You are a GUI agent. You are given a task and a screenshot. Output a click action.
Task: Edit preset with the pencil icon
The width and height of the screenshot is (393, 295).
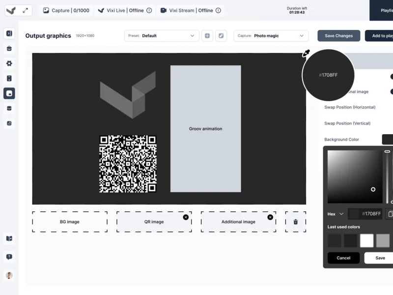click(221, 36)
